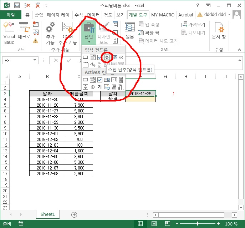Switch to Page Break Preview view
Viewport: 245px width, 228px height.
point(167,224)
